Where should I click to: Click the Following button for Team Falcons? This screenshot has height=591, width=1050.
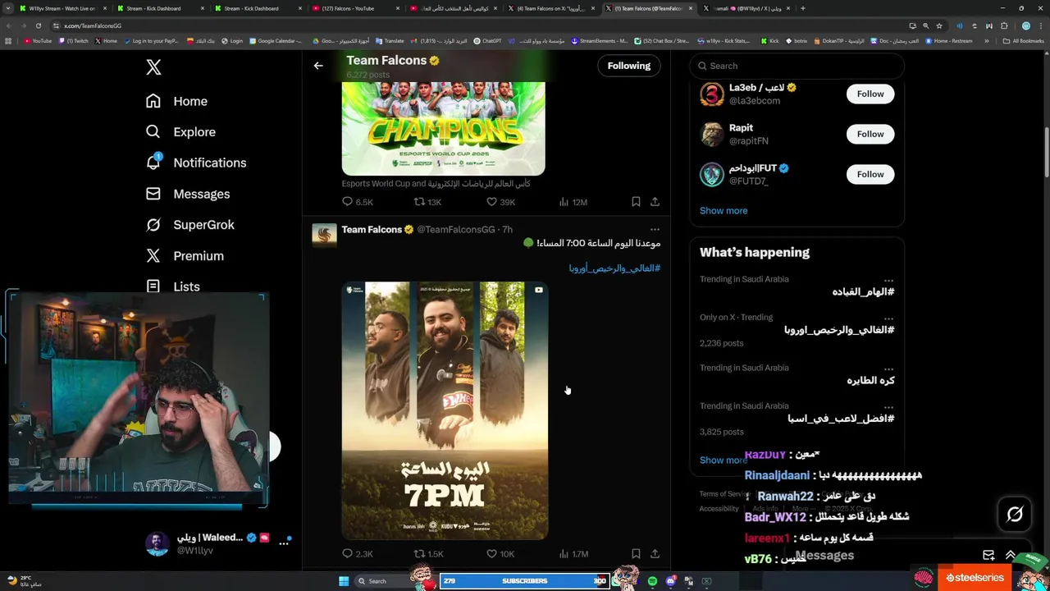point(628,66)
